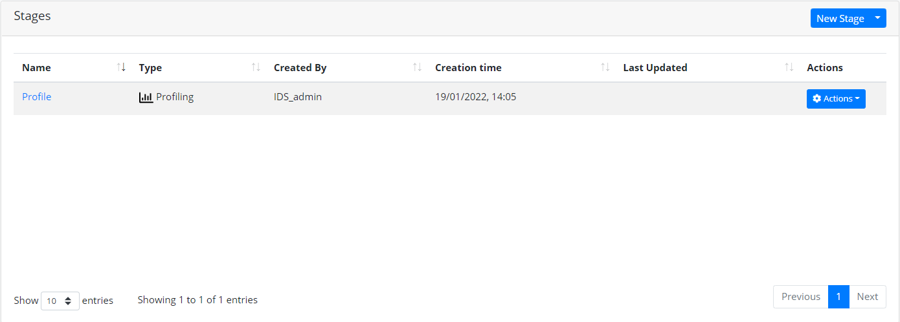Go to the Previous page

[x=801, y=297]
